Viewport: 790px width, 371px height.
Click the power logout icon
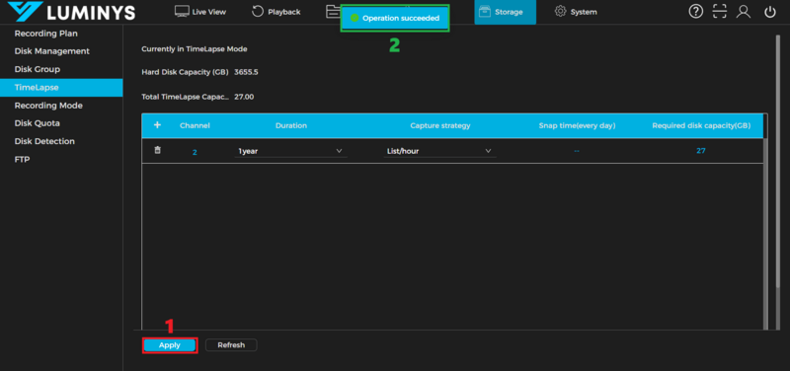click(x=770, y=12)
